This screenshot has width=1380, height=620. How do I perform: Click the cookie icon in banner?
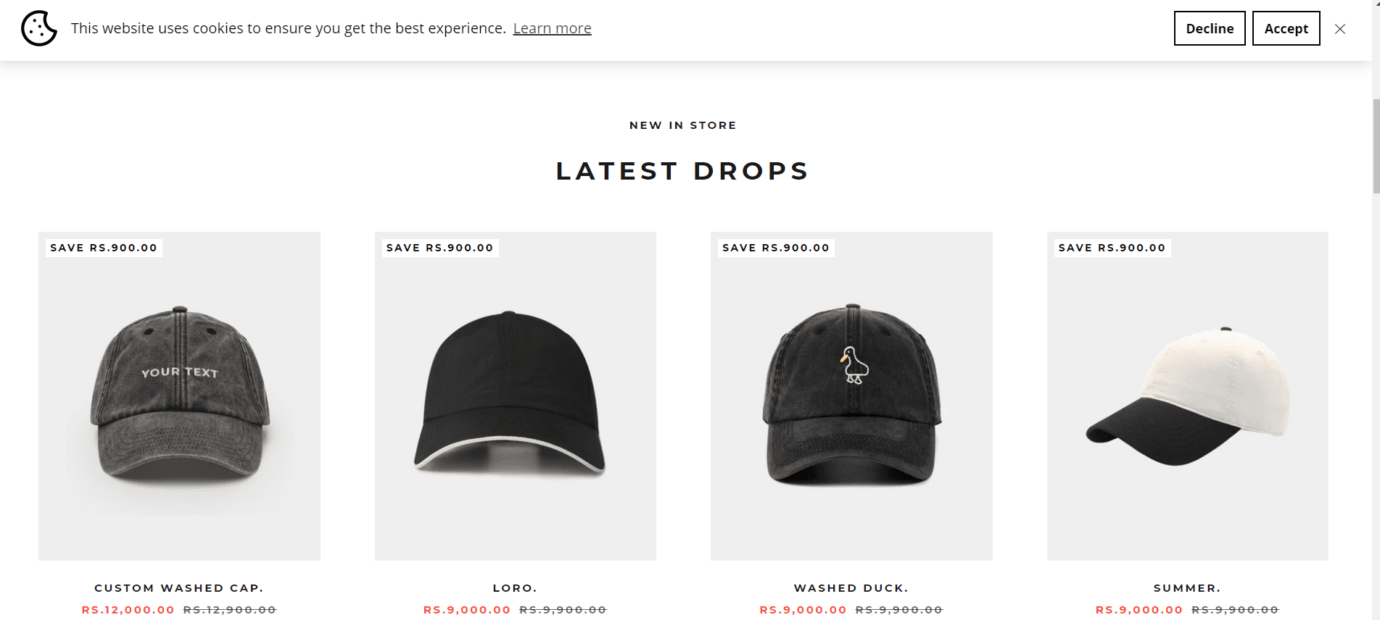(39, 28)
